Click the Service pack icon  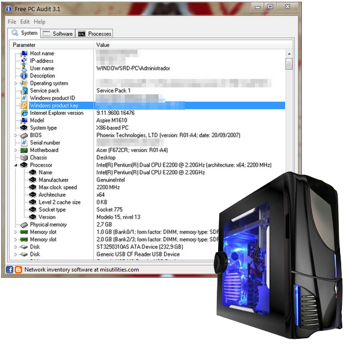point(24,91)
